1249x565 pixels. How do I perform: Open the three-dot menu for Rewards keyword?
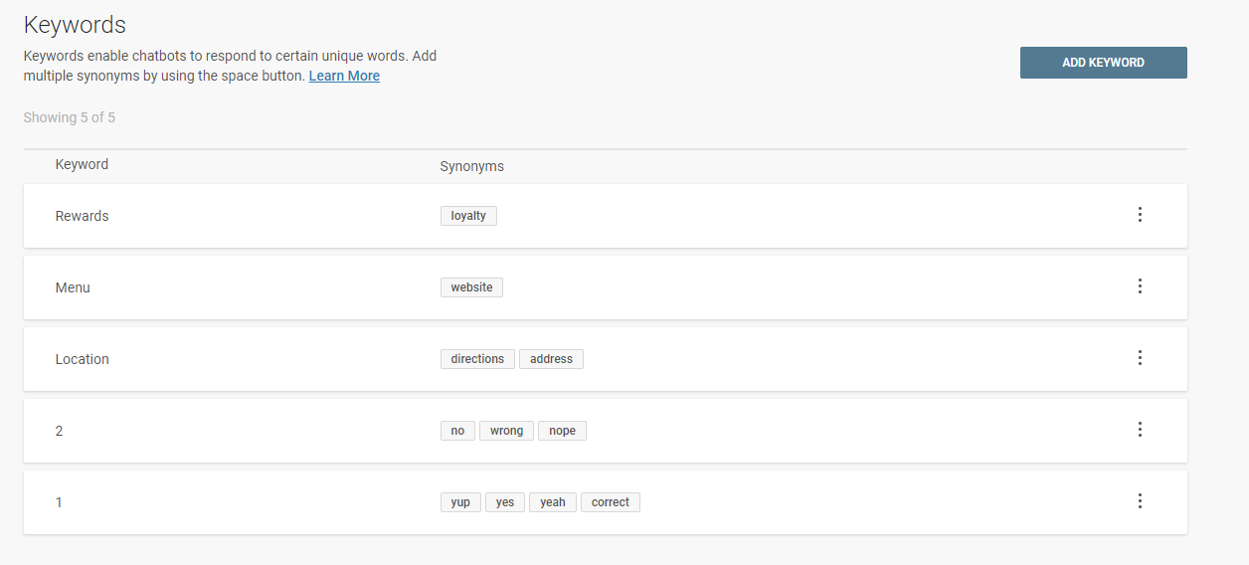tap(1140, 215)
